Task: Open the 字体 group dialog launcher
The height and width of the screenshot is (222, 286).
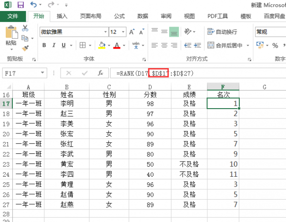Action: click(144, 60)
